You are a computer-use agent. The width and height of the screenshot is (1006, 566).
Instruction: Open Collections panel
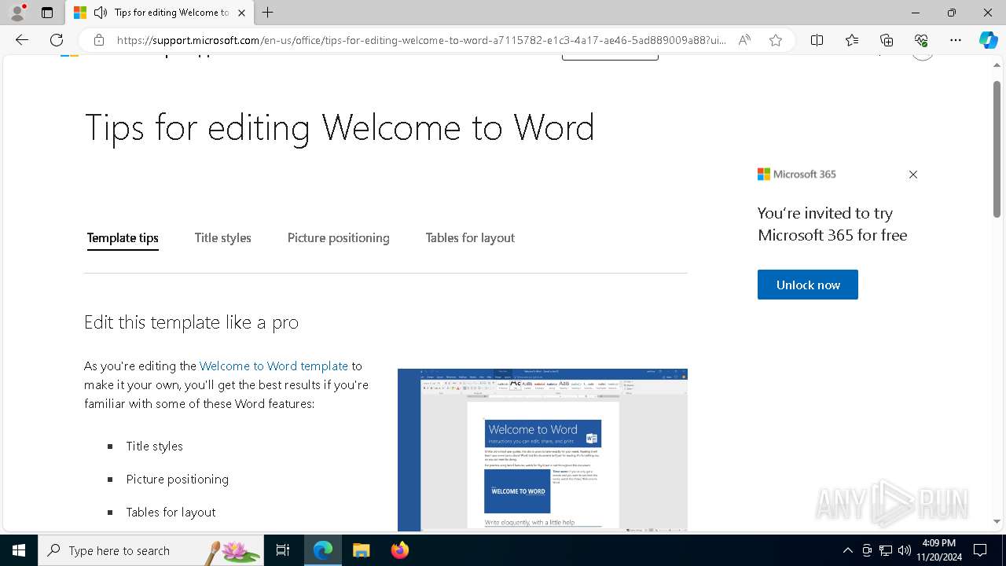tap(887, 40)
